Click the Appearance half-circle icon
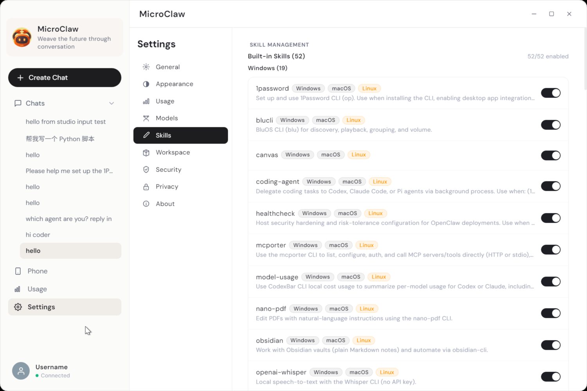587x391 pixels. click(x=146, y=84)
